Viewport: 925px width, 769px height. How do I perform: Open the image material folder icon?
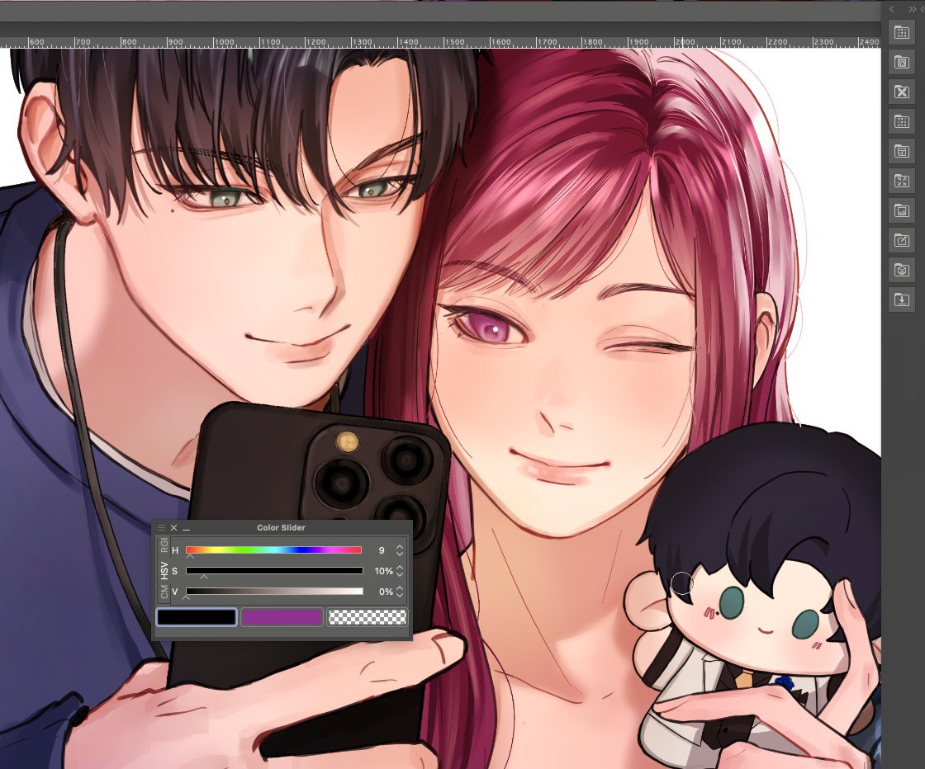[x=901, y=210]
